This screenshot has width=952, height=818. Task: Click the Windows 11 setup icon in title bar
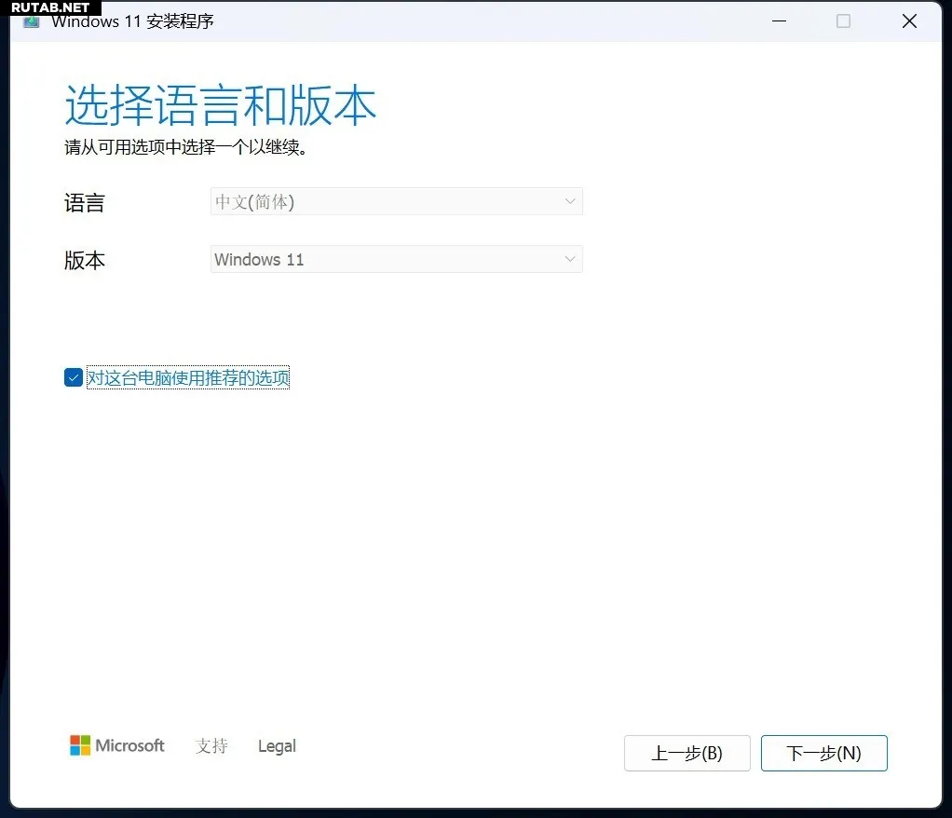click(31, 21)
